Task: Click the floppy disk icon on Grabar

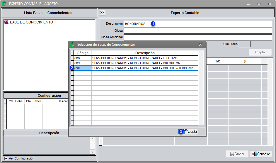Action: point(232,154)
